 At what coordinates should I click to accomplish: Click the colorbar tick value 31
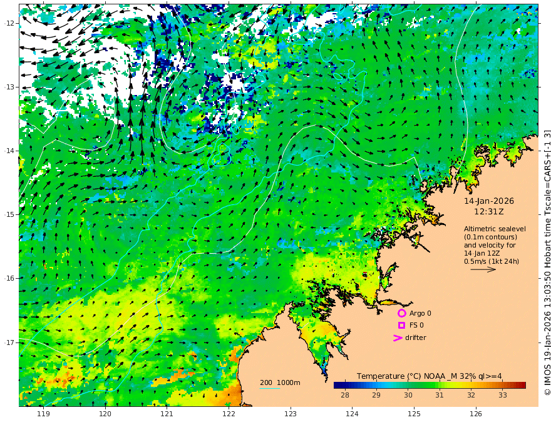point(440,395)
